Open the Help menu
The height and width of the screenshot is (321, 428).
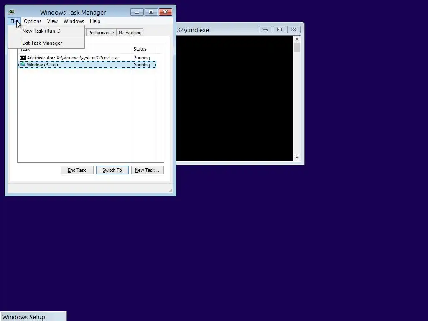[x=95, y=21]
